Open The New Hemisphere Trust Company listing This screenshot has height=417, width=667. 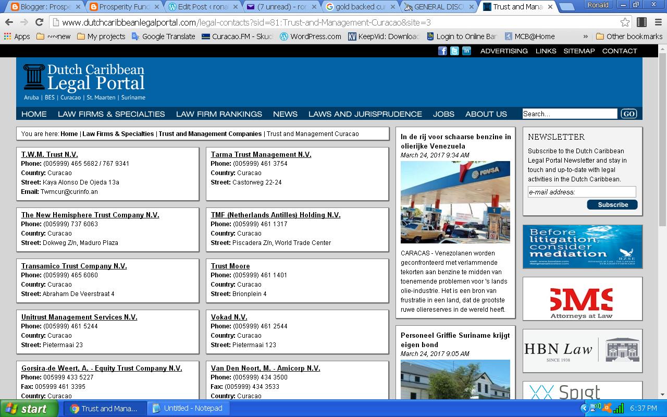pos(90,215)
